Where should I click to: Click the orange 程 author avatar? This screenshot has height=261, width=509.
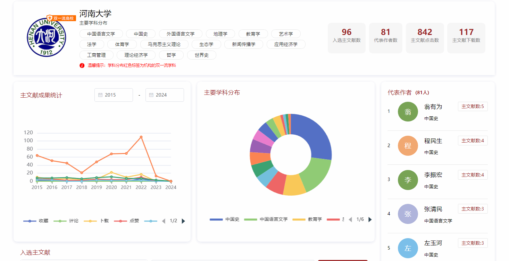pyautogui.click(x=408, y=146)
